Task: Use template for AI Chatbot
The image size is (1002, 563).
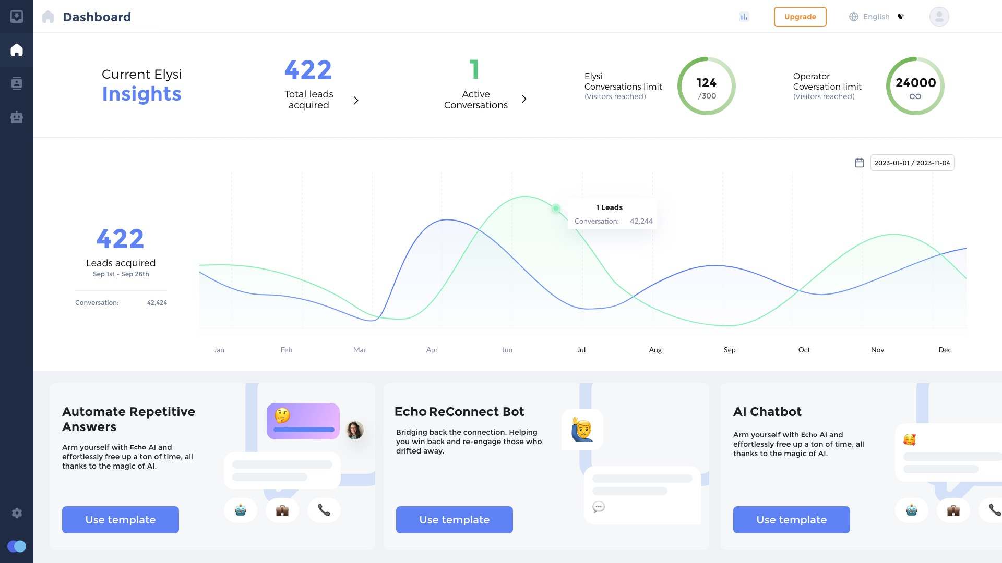Action: coord(791,520)
